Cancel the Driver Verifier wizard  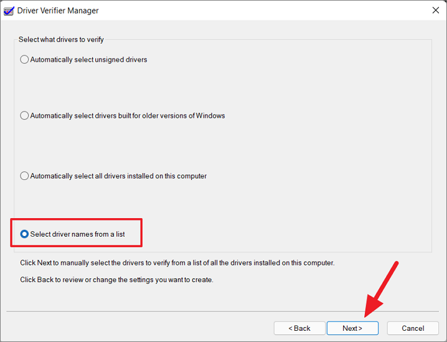pyautogui.click(x=413, y=328)
